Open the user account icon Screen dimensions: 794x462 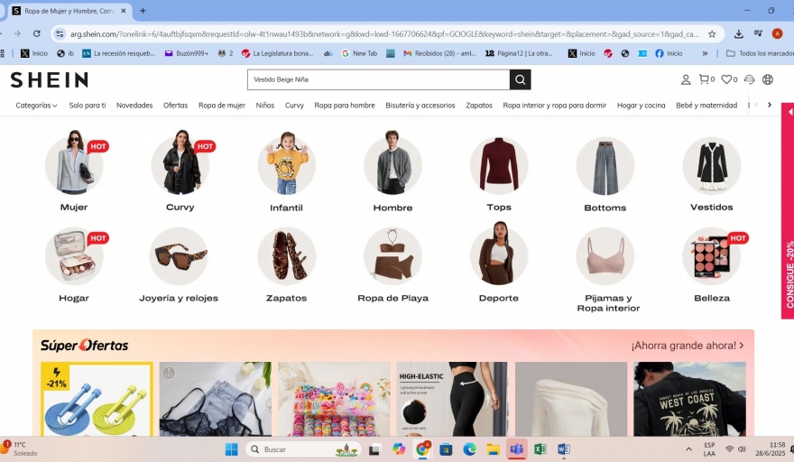coord(686,79)
